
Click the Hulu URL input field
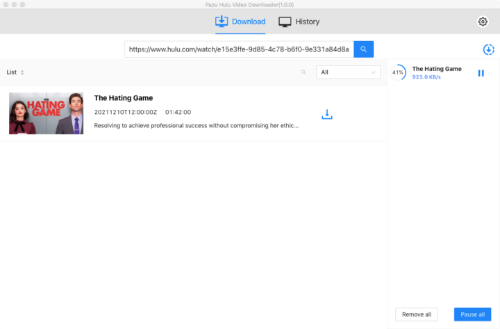click(x=239, y=49)
